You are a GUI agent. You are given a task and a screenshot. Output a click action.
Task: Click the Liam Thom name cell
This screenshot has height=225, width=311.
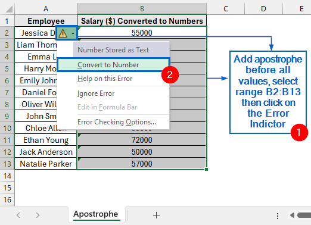coord(36,45)
